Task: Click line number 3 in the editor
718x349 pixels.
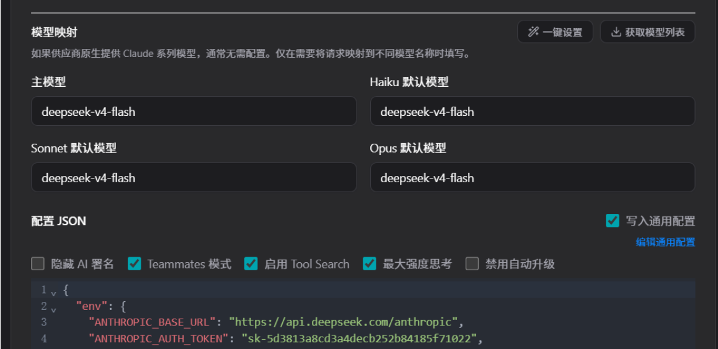Action: (44, 322)
